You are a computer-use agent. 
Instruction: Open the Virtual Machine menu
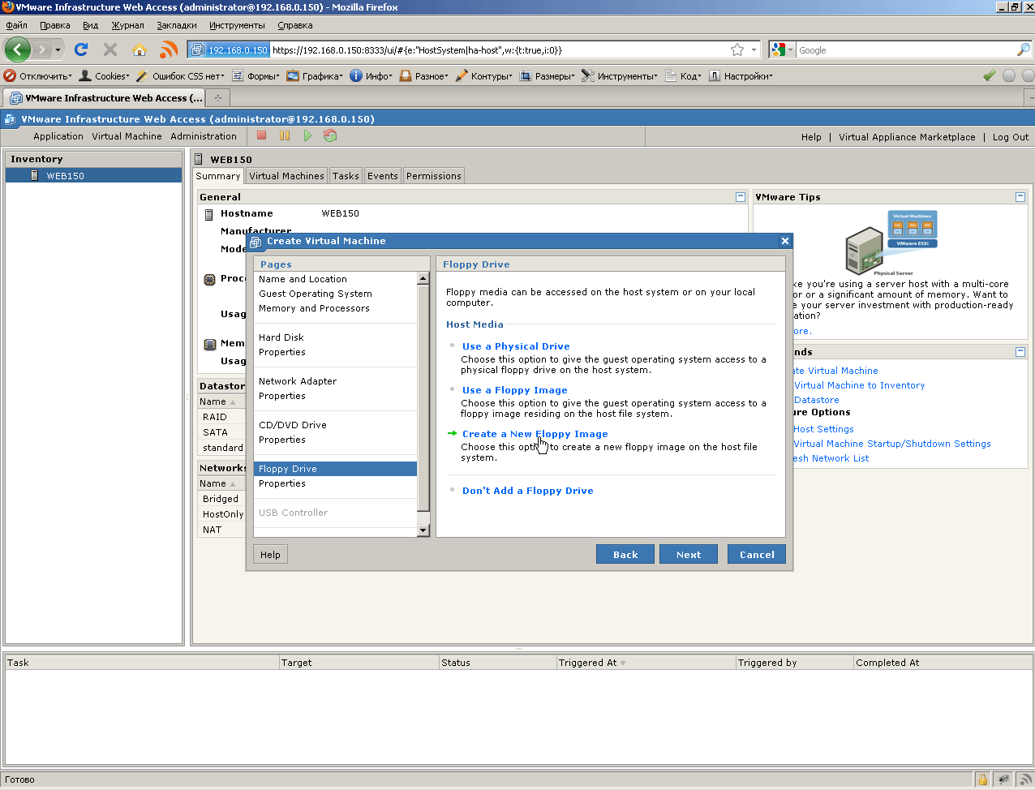click(x=127, y=136)
